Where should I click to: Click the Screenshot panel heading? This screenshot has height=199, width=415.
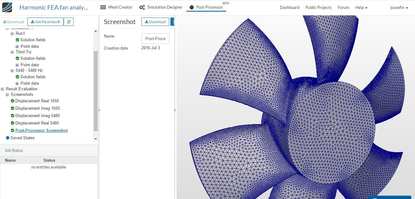pyautogui.click(x=120, y=22)
